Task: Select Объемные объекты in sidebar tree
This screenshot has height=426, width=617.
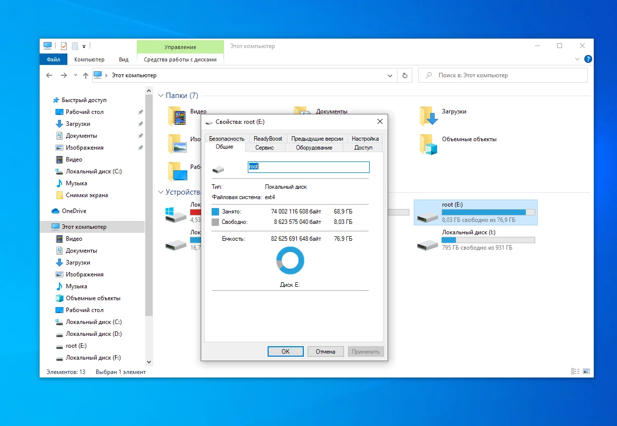Action: [93, 298]
